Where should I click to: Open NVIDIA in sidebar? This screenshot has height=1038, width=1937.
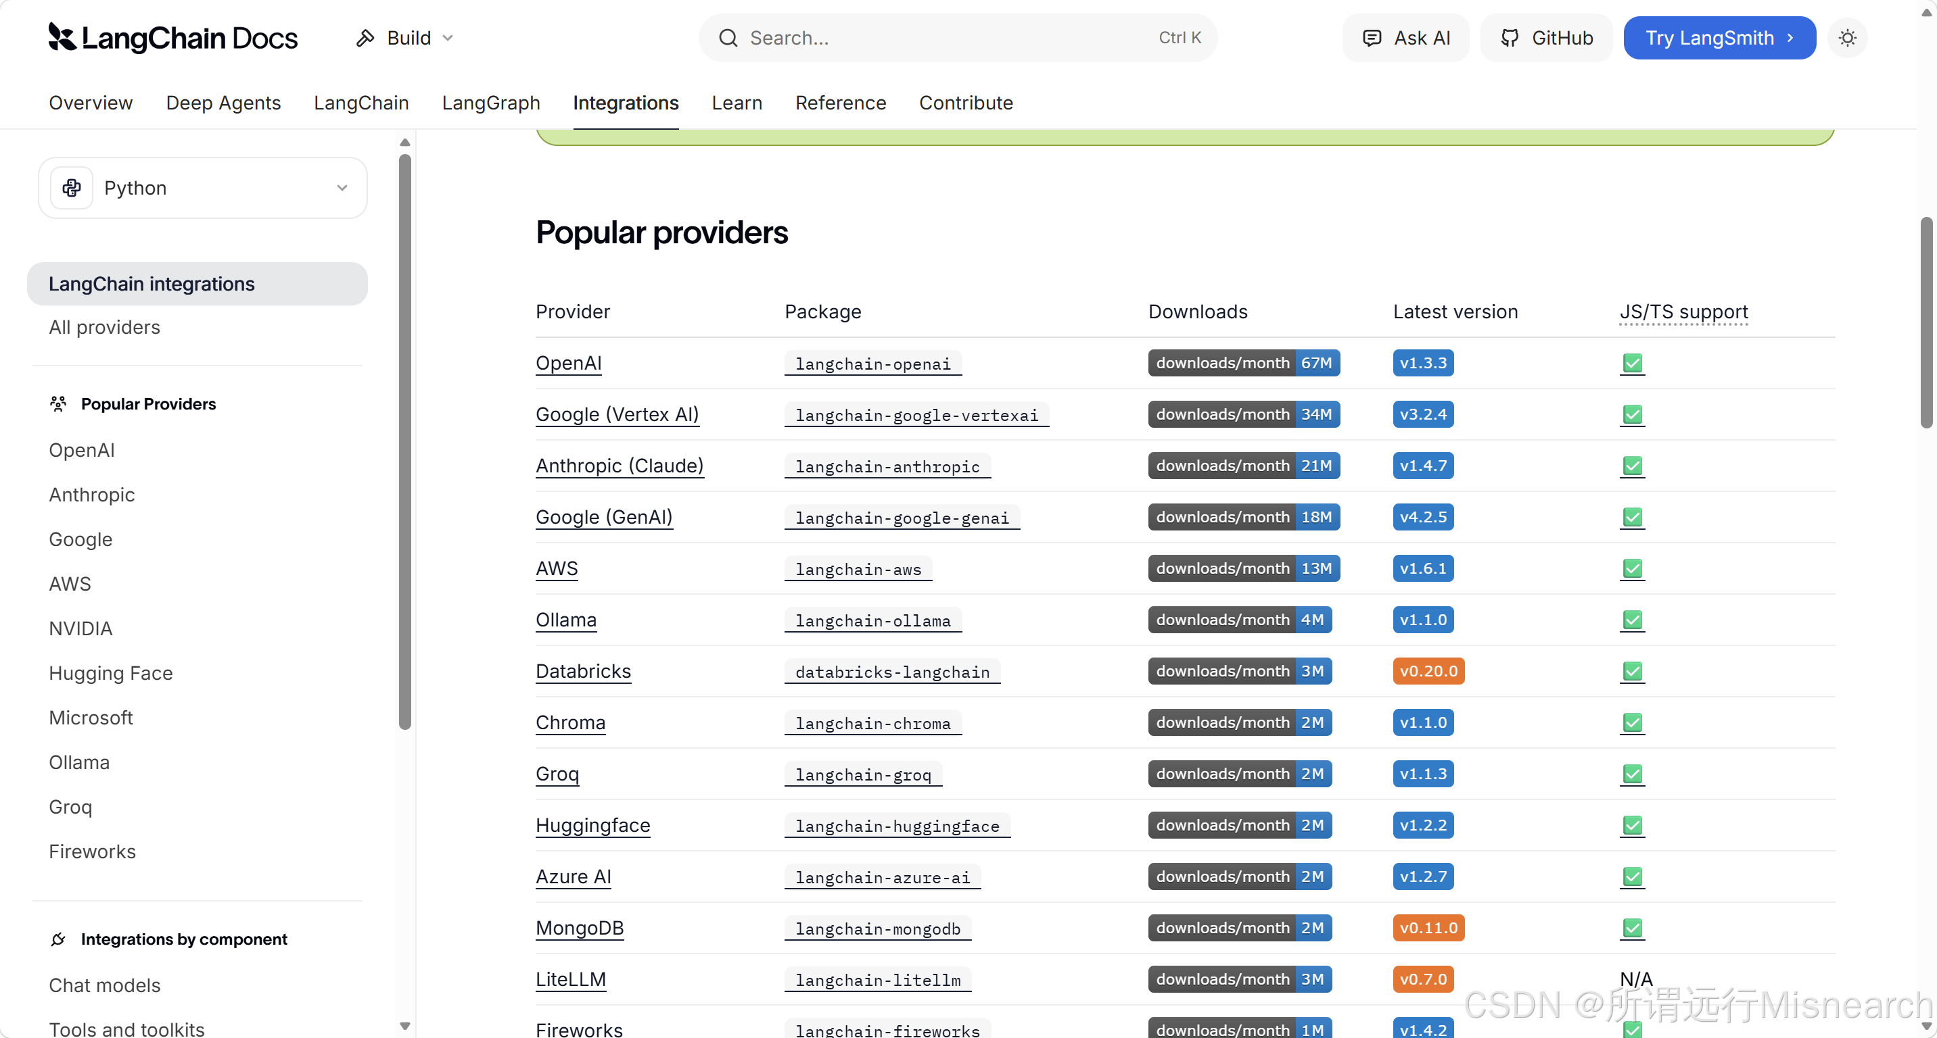click(x=80, y=628)
